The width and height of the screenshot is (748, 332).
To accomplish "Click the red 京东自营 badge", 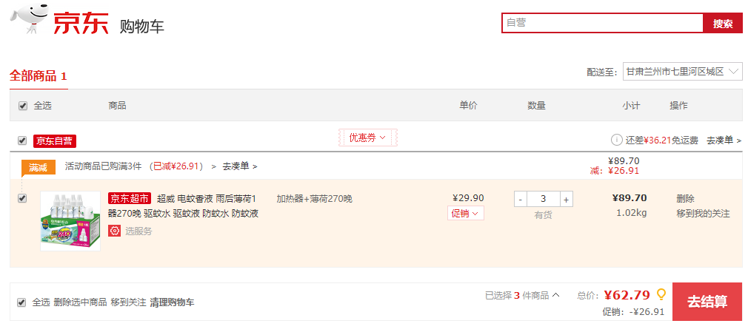I will tap(54, 141).
